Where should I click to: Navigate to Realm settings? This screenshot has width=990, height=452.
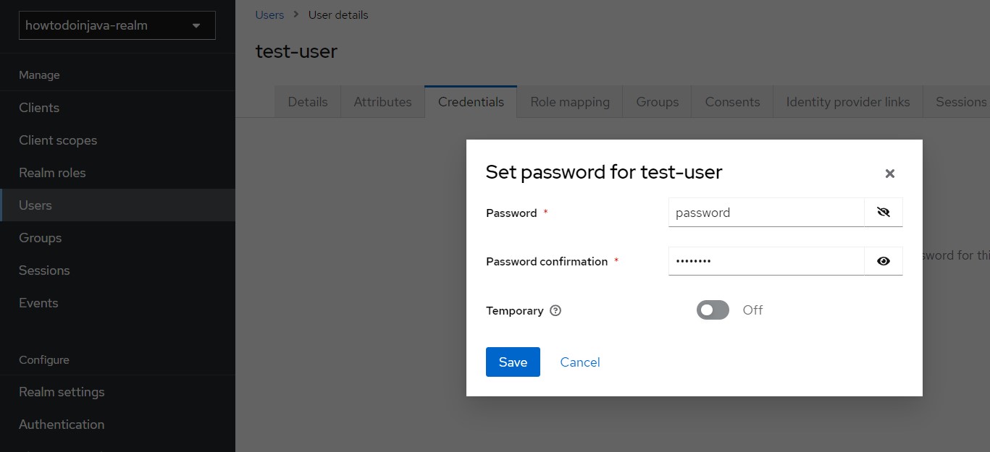(62, 391)
